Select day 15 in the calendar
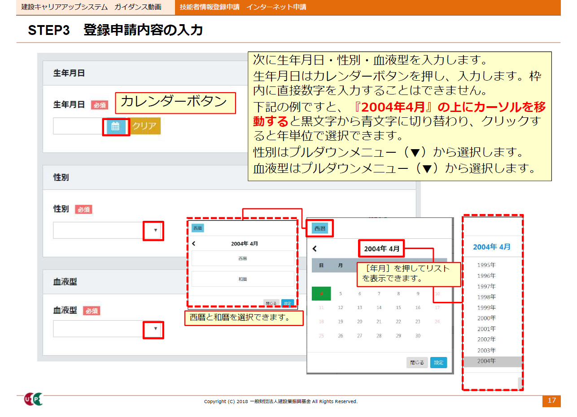The width and height of the screenshot is (577, 417). [x=398, y=308]
